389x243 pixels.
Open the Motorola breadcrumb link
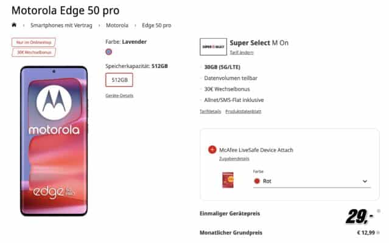(117, 26)
